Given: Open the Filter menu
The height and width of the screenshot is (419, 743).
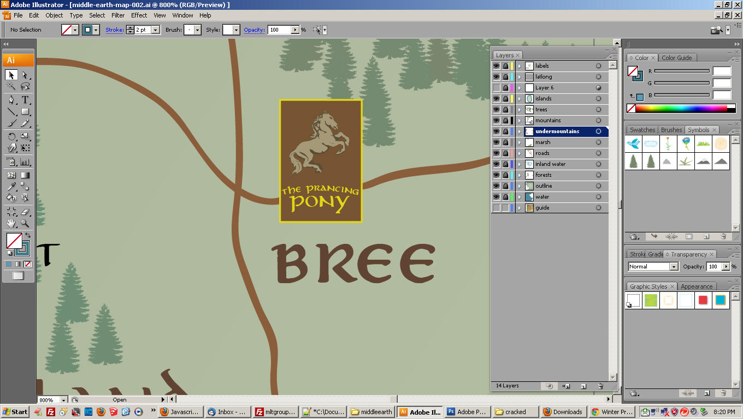Looking at the screenshot, I should pyautogui.click(x=118, y=15).
